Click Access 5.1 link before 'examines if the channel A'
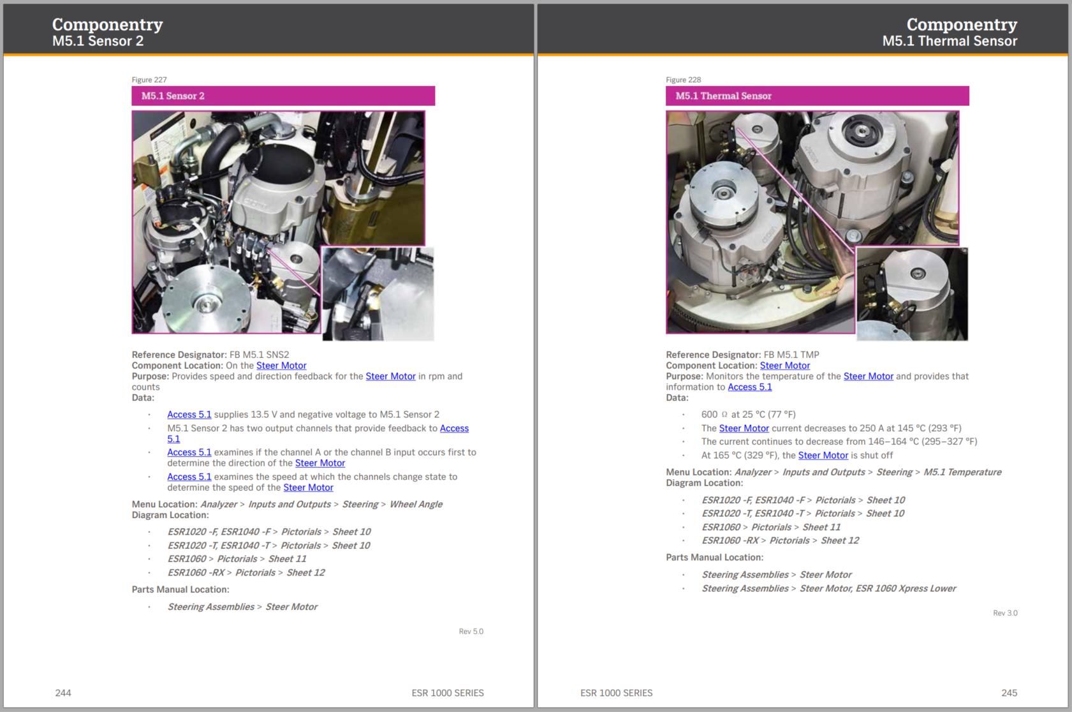Screen dimensions: 1072x712 pos(189,452)
